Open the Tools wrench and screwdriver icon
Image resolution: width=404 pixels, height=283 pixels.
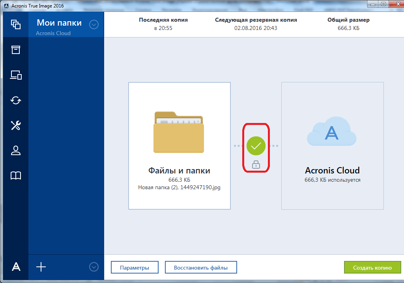pyautogui.click(x=16, y=125)
